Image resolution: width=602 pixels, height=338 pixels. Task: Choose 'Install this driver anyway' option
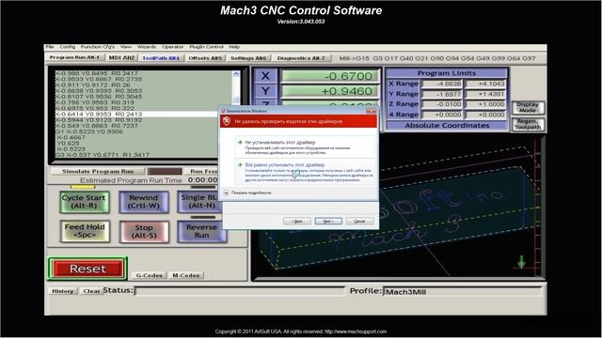[x=305, y=172]
